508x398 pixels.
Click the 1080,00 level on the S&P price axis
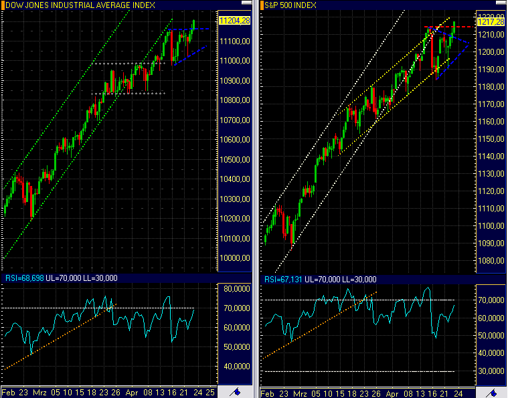click(491, 261)
